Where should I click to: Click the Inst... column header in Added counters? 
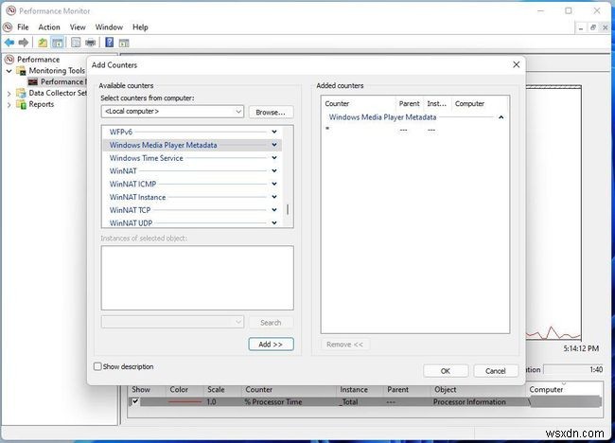(436, 103)
